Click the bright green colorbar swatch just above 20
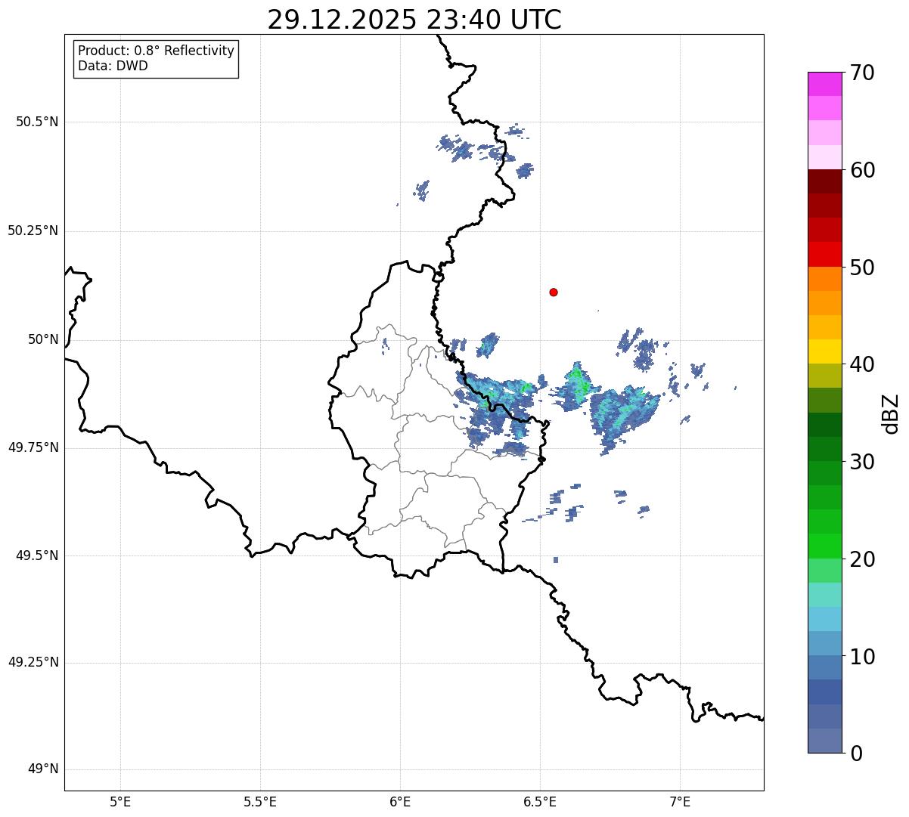 click(x=824, y=546)
